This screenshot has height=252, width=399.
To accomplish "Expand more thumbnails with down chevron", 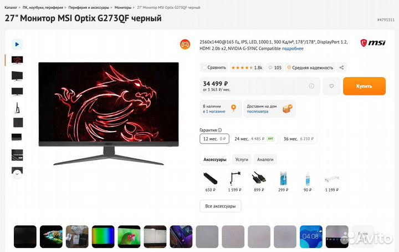I will pyautogui.click(x=17, y=174).
